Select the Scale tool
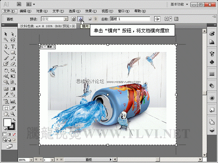 coord(13,70)
